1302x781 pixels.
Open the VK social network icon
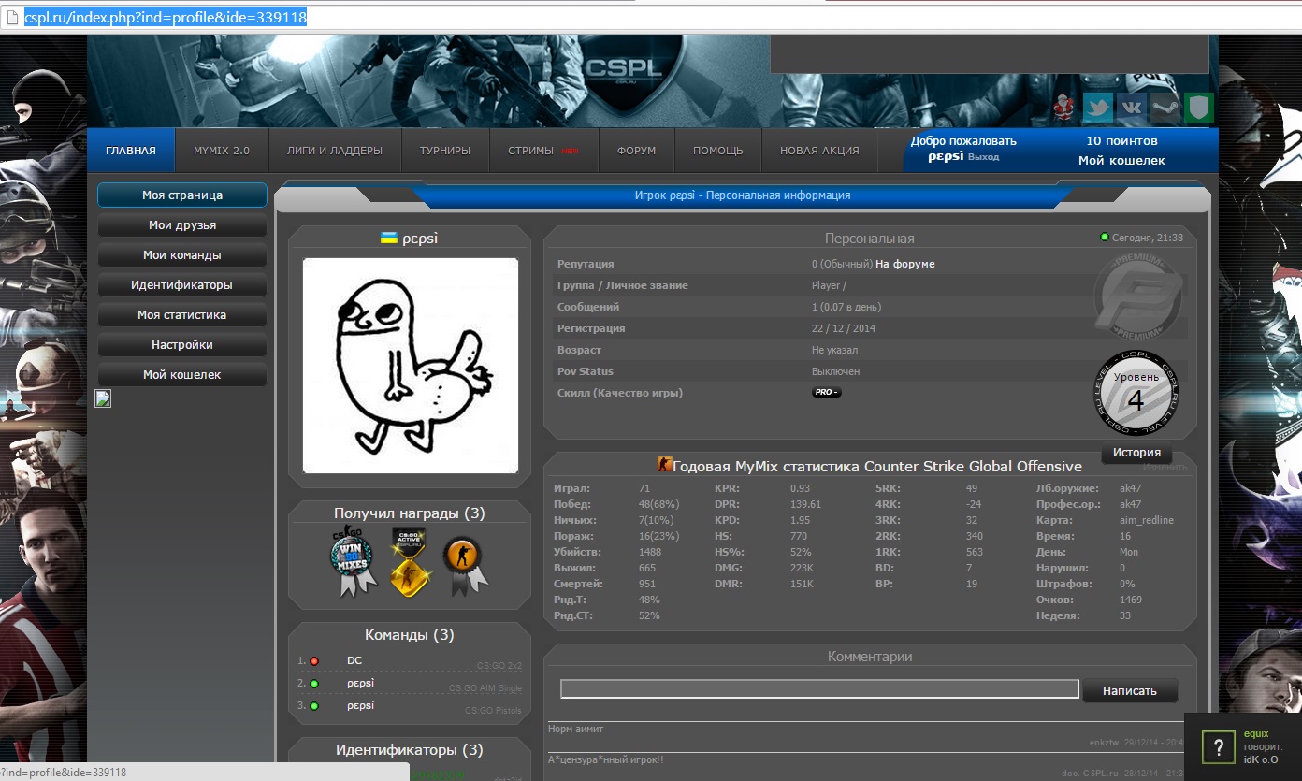coord(1131,108)
